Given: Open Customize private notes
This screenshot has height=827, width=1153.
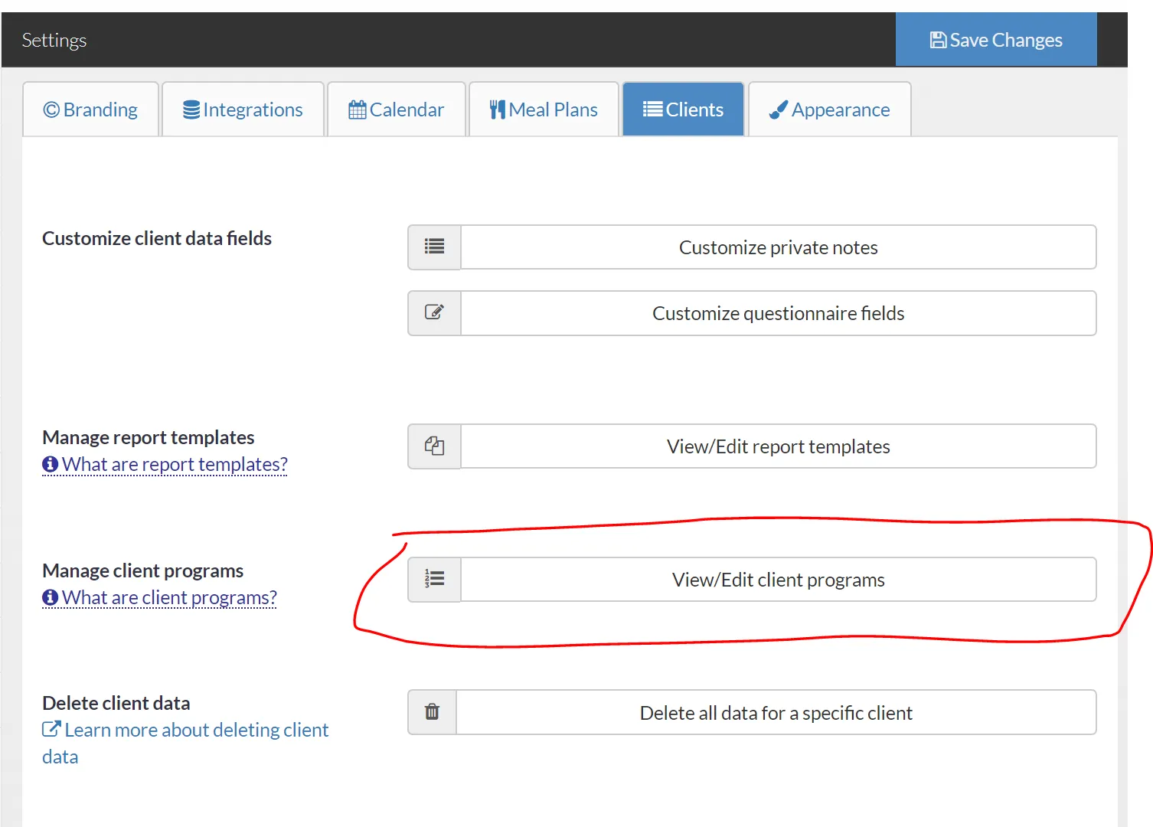Looking at the screenshot, I should point(778,247).
